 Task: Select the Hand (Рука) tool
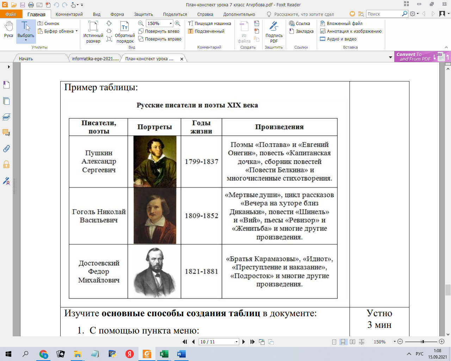click(x=8, y=30)
